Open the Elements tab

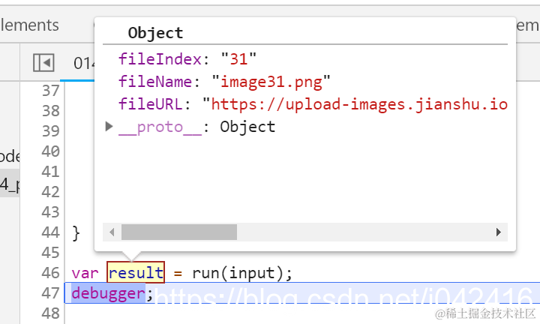pos(29,25)
